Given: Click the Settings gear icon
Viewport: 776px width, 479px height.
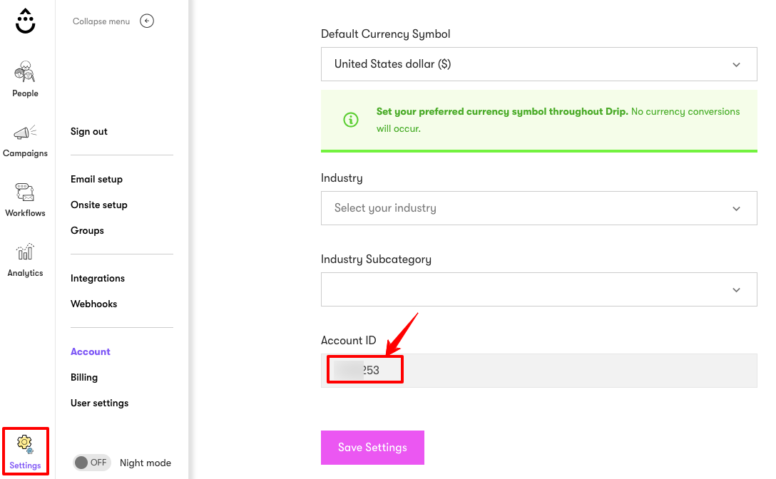Looking at the screenshot, I should pos(25,444).
